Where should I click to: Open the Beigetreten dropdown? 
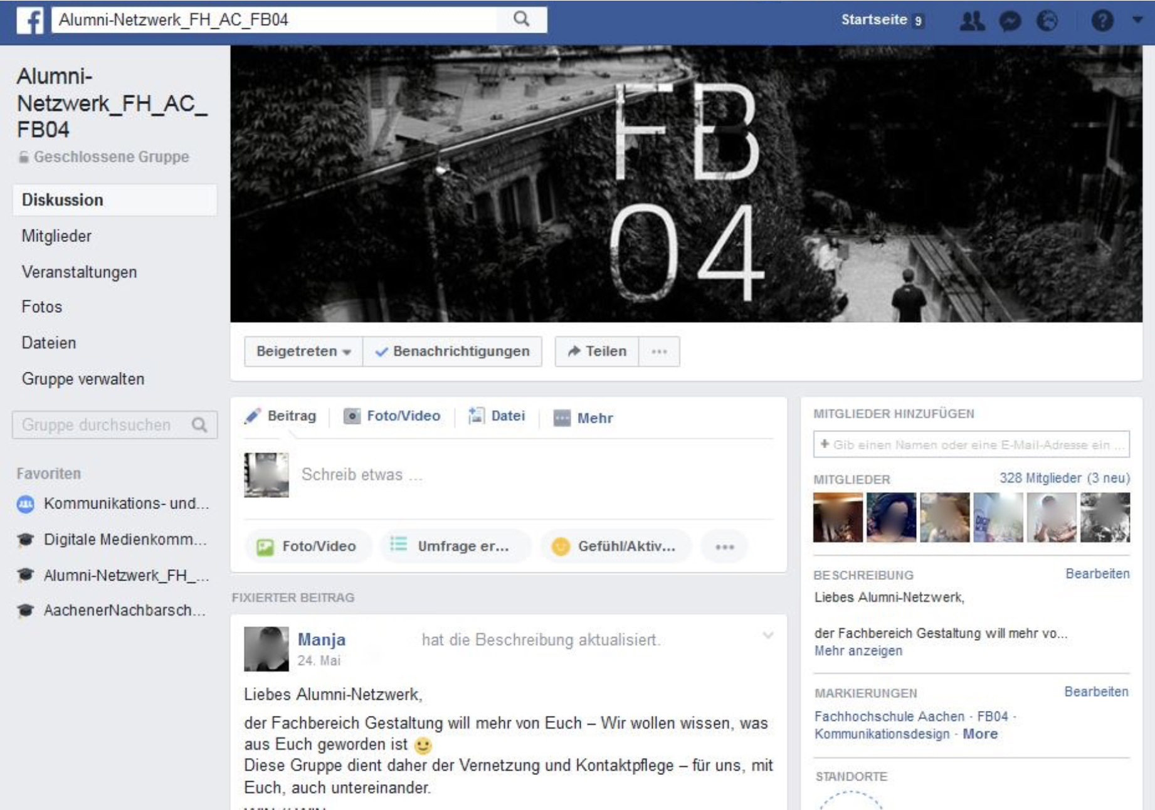pyautogui.click(x=303, y=351)
